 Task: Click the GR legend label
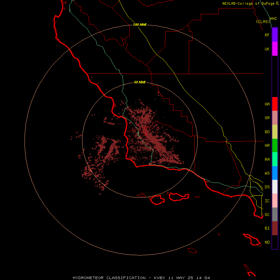click(267, 118)
